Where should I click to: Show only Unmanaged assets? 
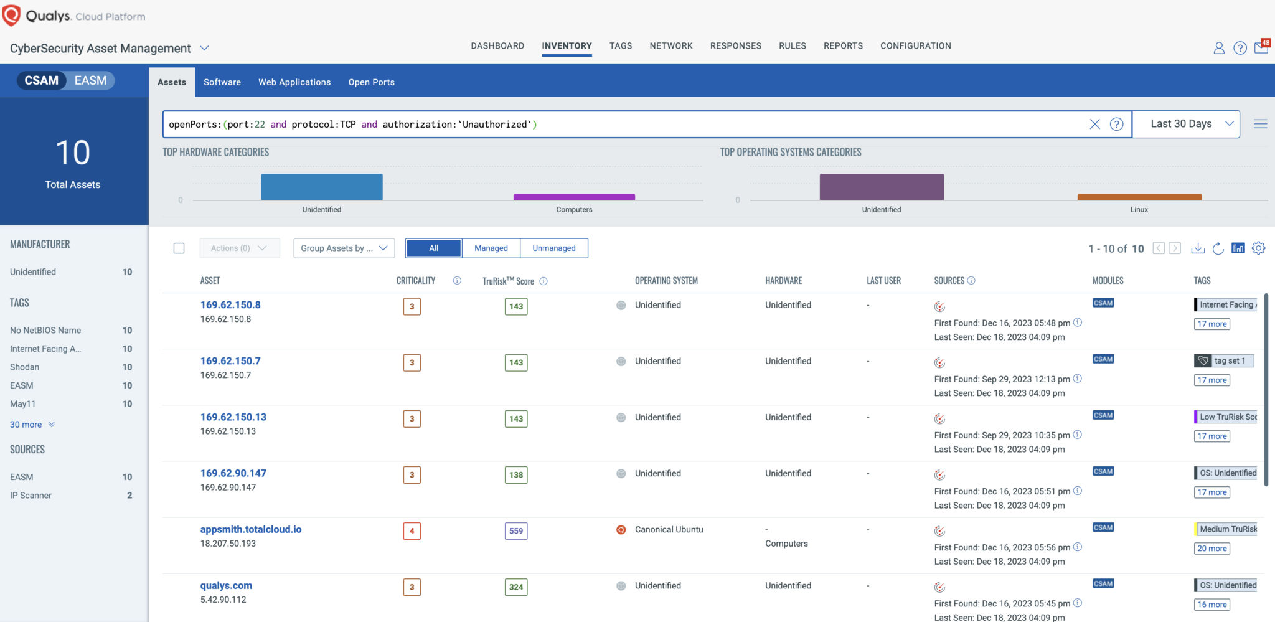click(553, 248)
